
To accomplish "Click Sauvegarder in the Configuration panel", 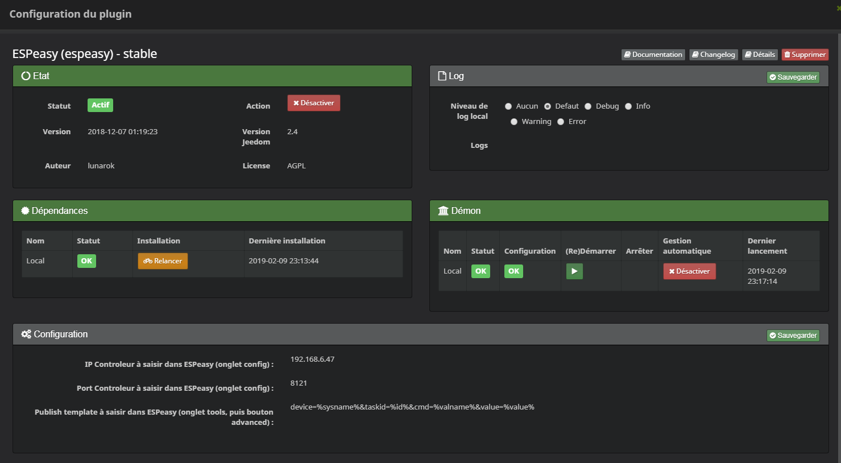I will (x=793, y=336).
